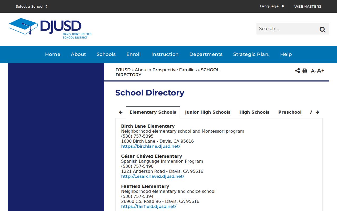Click the DJUSD breadcrumb link
The width and height of the screenshot is (337, 211).
pos(123,70)
